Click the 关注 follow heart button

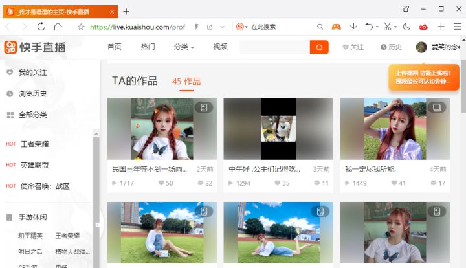coord(353,47)
